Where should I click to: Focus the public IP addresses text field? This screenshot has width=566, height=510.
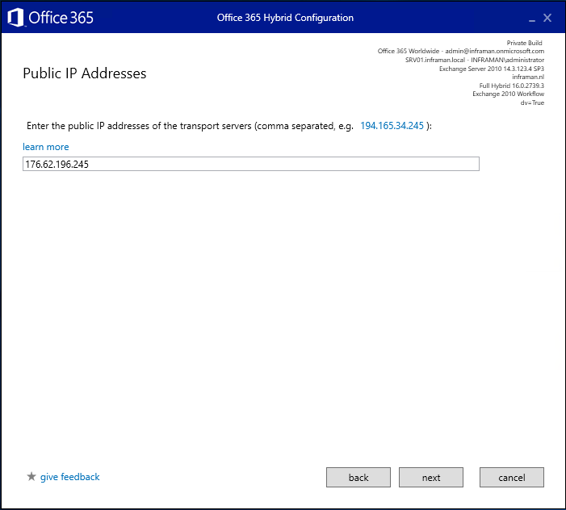(x=251, y=164)
